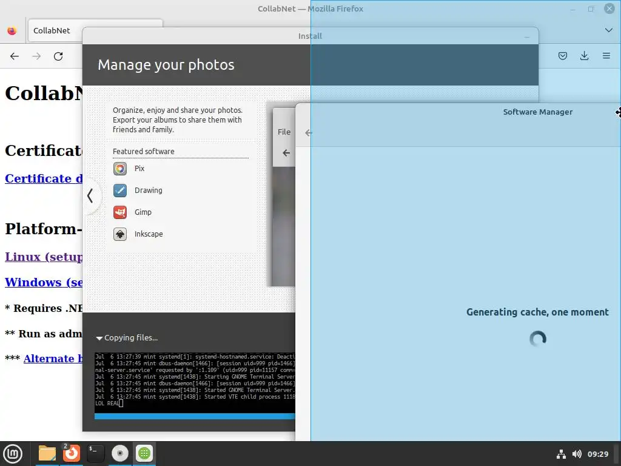This screenshot has height=466, width=621.
Task: Click the Inkscape app icon in installer
Action: coord(120,234)
